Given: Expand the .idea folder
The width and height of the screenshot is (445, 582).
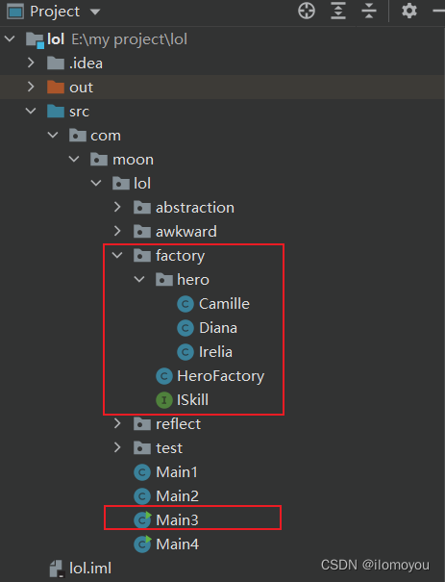Looking at the screenshot, I should 31,63.
